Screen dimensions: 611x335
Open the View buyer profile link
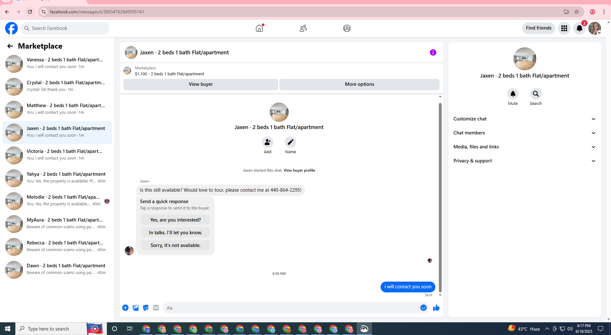tap(299, 170)
